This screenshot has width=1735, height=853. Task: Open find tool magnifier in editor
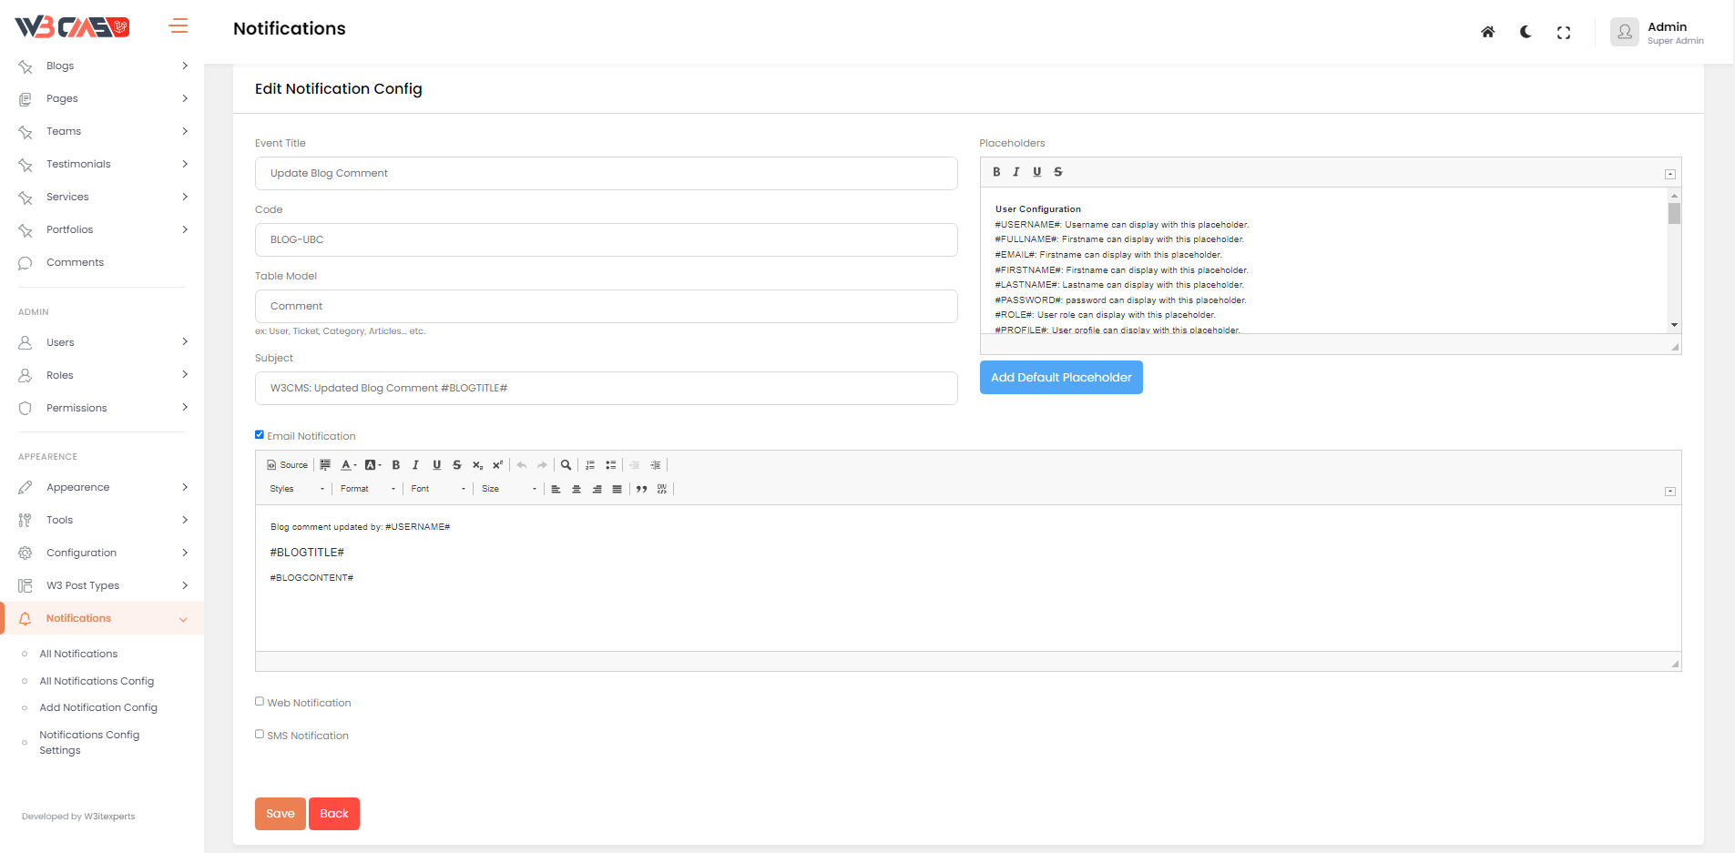click(566, 465)
